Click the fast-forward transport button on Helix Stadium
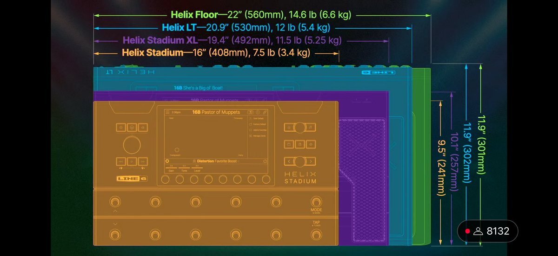558x256 pixels. (143, 161)
